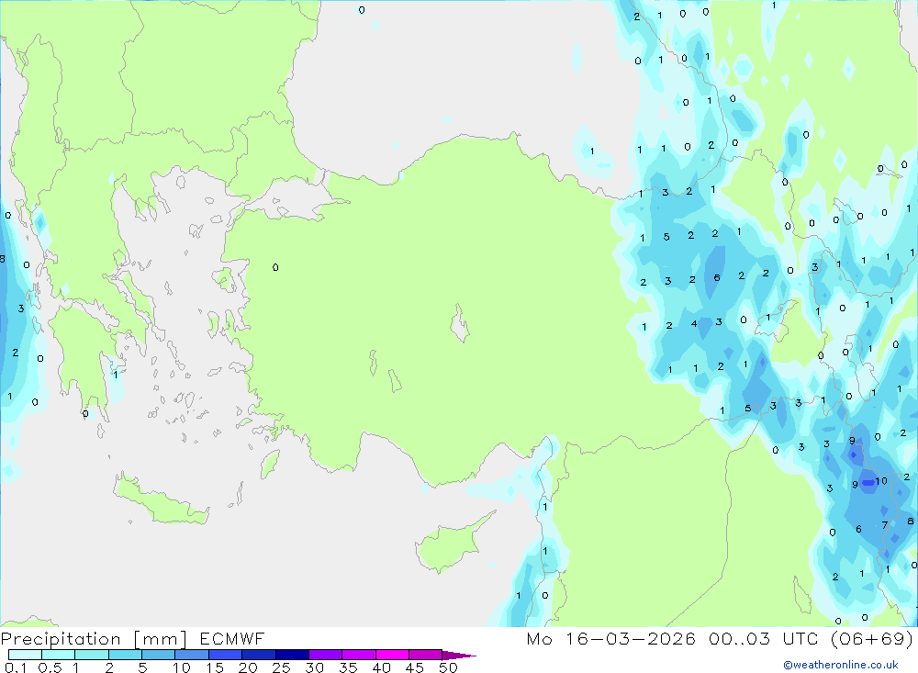
Task: Click the '15' legend scale label
Action: (215, 667)
